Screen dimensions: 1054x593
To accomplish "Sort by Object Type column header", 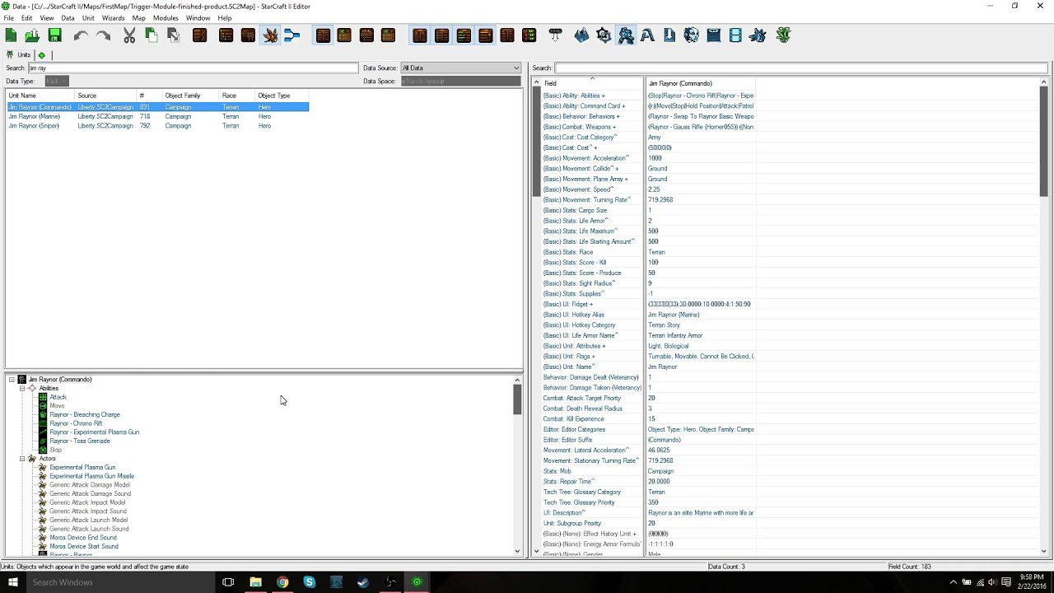I will [282, 96].
